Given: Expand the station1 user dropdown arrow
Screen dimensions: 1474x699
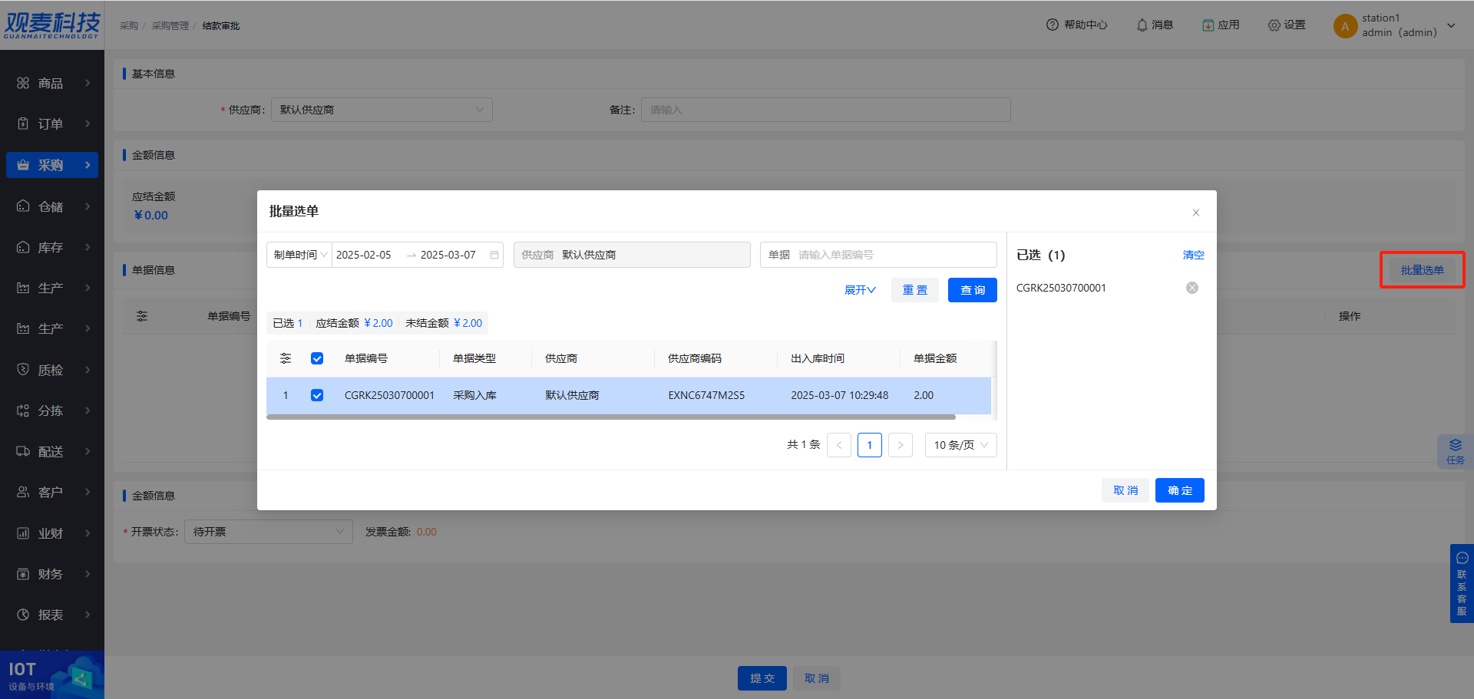Looking at the screenshot, I should pos(1451,25).
